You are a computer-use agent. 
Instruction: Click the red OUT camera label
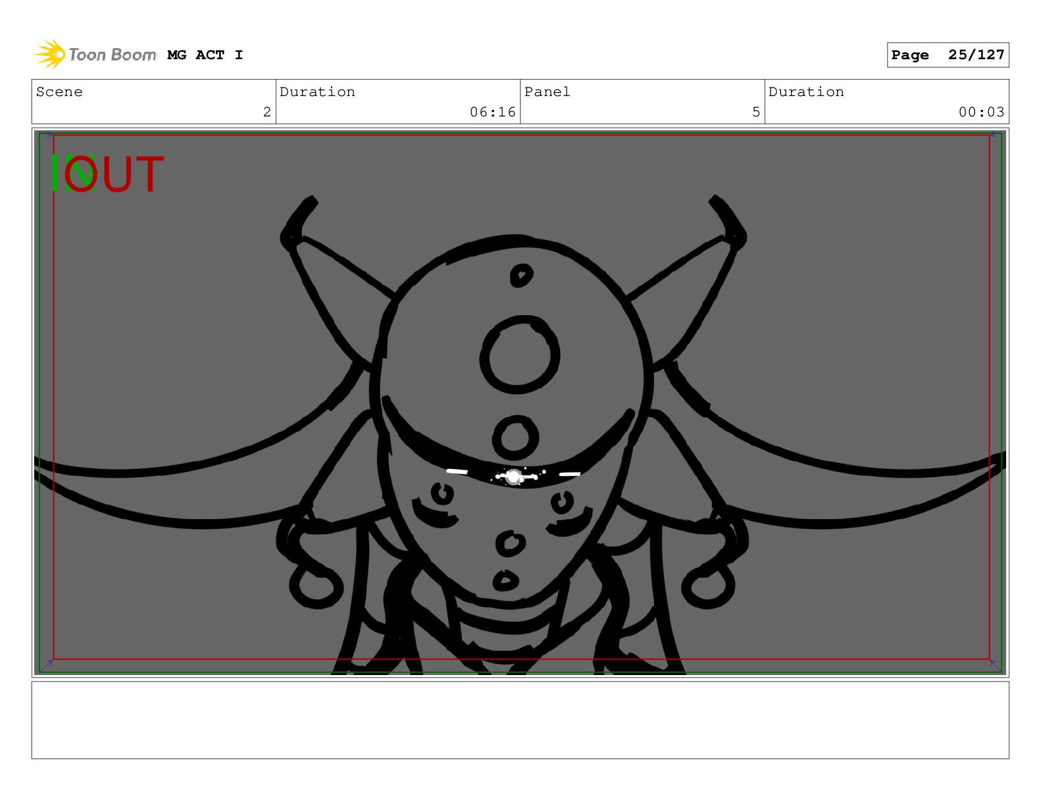pos(114,174)
